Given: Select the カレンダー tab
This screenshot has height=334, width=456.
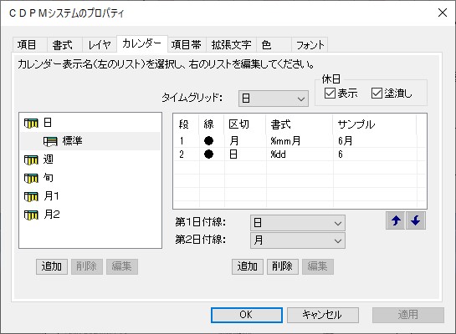Looking at the screenshot, I should coord(142,43).
